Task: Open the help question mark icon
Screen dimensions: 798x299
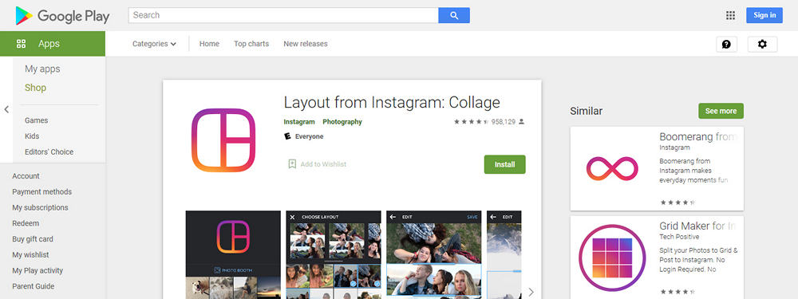Action: click(x=726, y=44)
